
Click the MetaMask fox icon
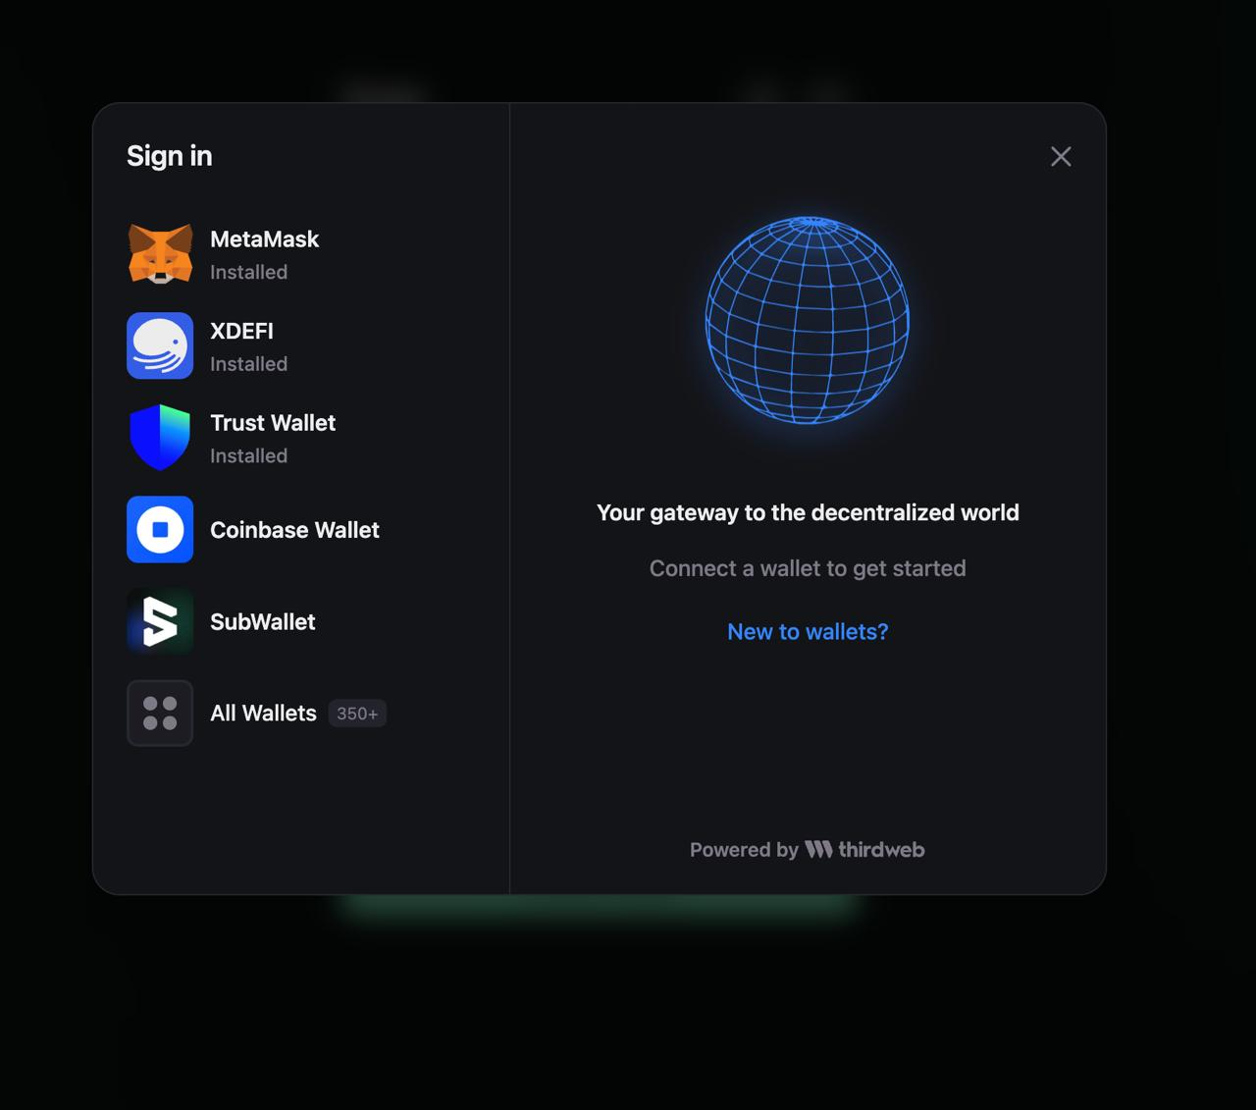coord(160,254)
